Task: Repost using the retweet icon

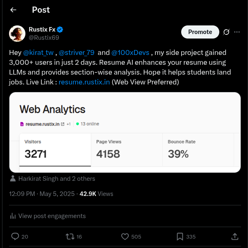Action: click(x=70, y=237)
